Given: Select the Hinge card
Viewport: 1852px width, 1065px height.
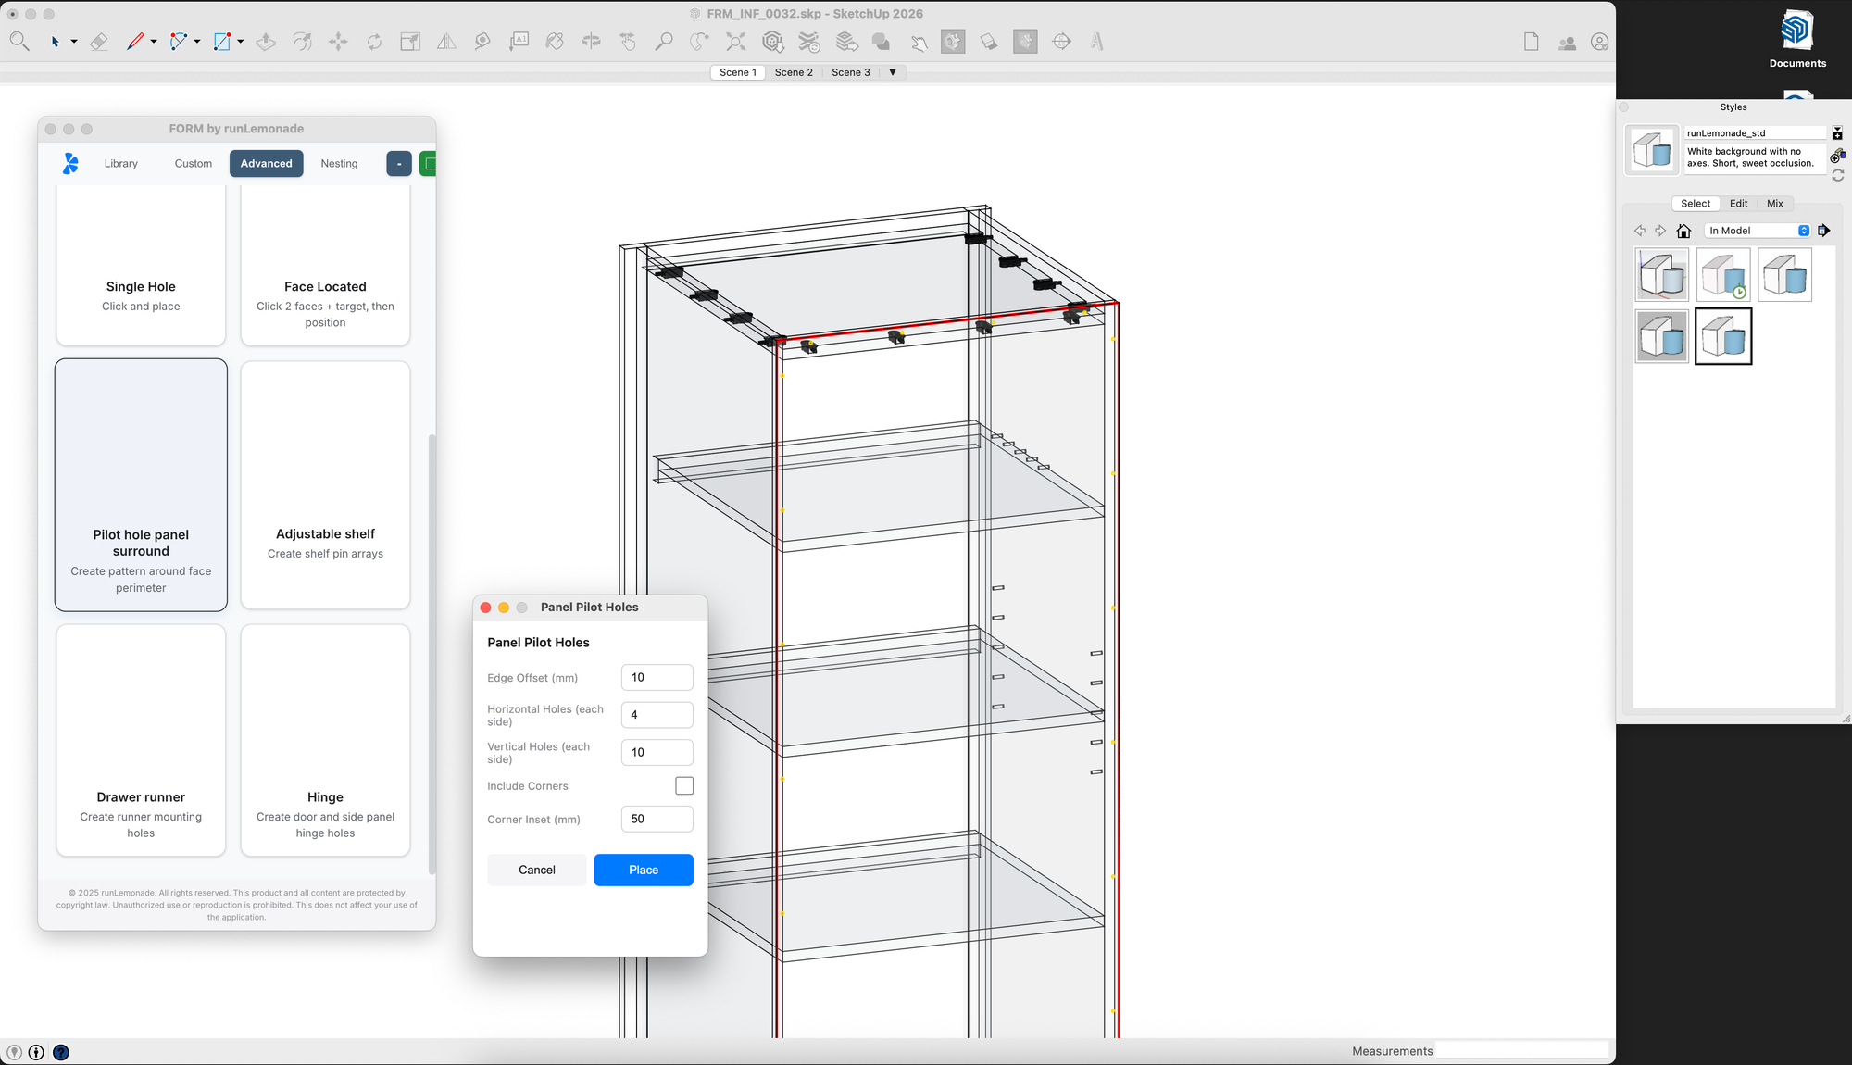Looking at the screenshot, I should tap(325, 741).
